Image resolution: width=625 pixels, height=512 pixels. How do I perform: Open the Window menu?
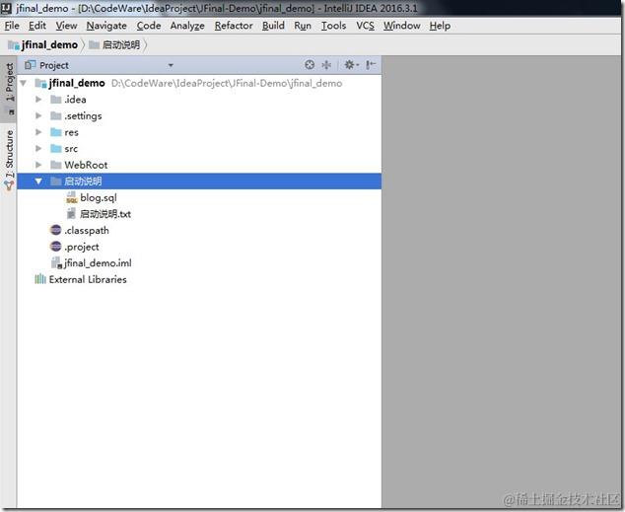tap(402, 26)
